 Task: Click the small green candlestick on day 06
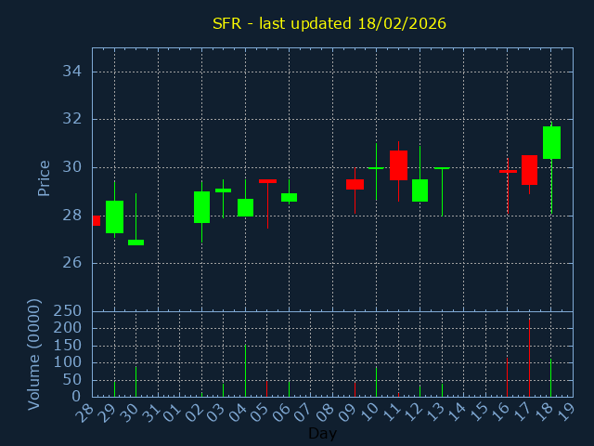pos(289,197)
